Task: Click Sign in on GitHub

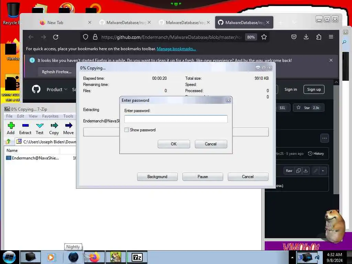Action: point(291,89)
